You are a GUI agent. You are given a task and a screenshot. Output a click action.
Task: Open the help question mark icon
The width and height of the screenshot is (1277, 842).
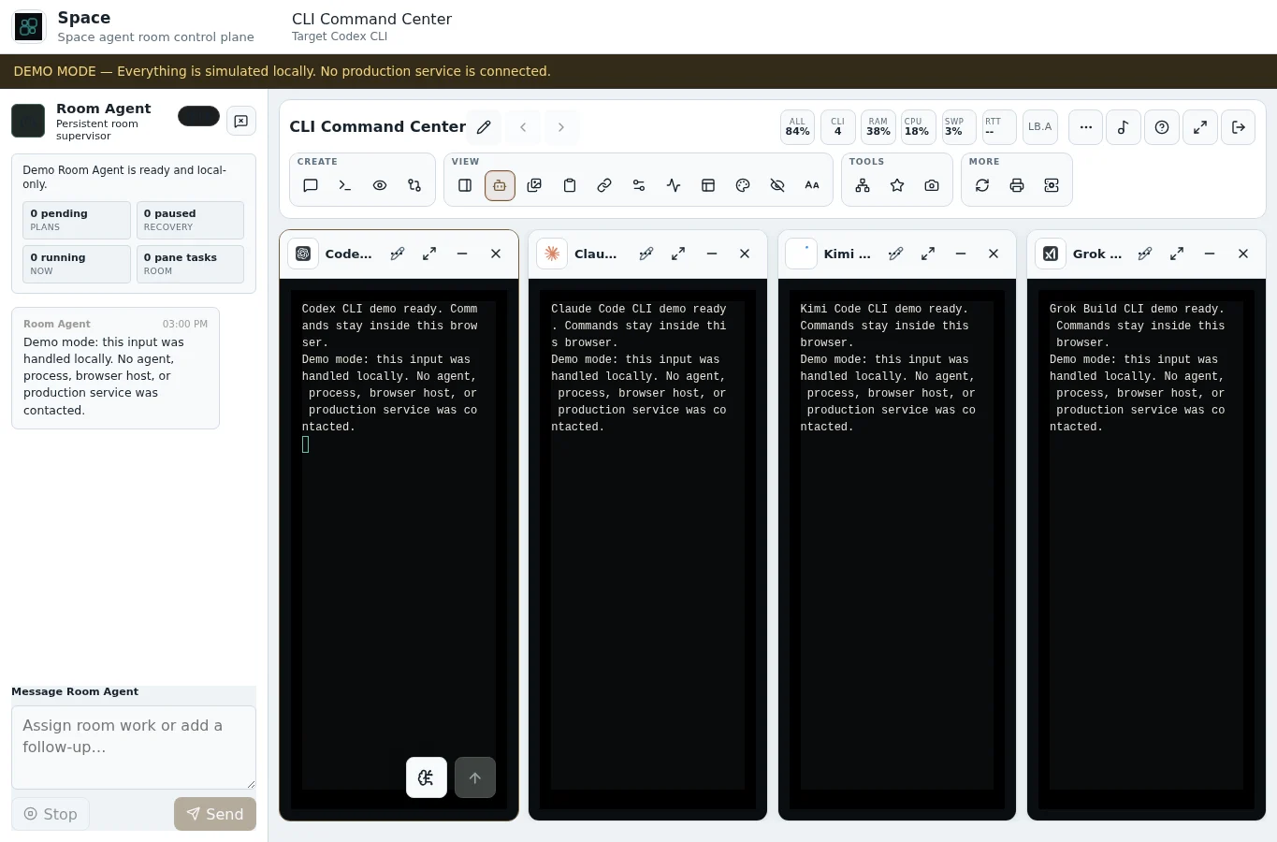pos(1162,127)
